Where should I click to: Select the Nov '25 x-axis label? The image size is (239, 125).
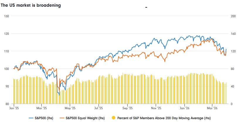coord(156,108)
